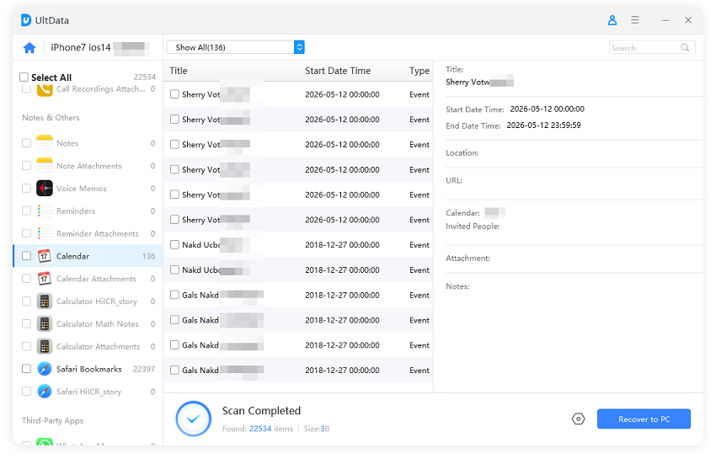This screenshot has width=716, height=464.
Task: Sort by Start Date Time header
Action: [x=338, y=71]
